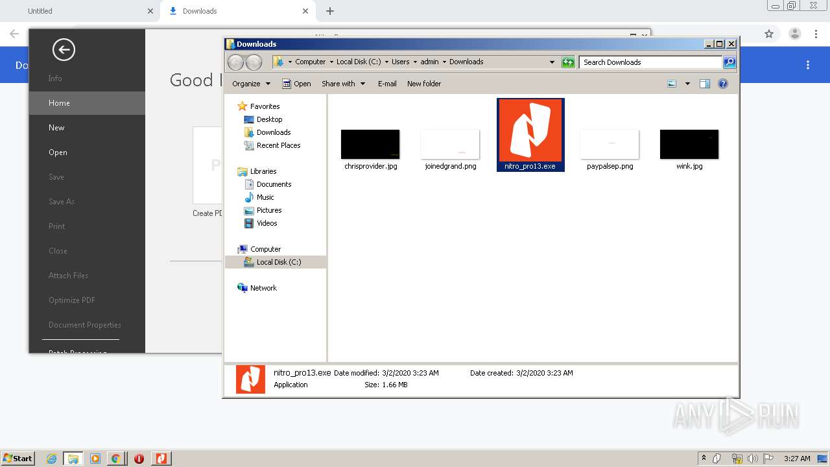The width and height of the screenshot is (830, 467).
Task: Open the Windows Start menu
Action: [18, 458]
